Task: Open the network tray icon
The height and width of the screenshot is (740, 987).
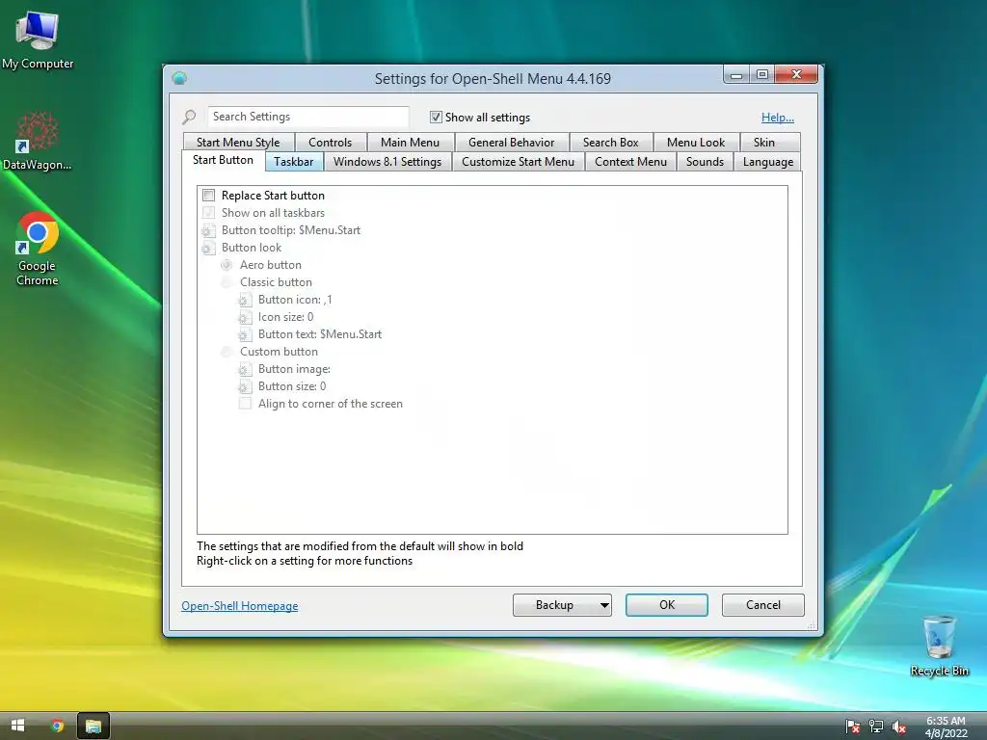Action: 875,727
